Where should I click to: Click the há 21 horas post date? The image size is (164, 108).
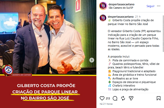pos(106,104)
